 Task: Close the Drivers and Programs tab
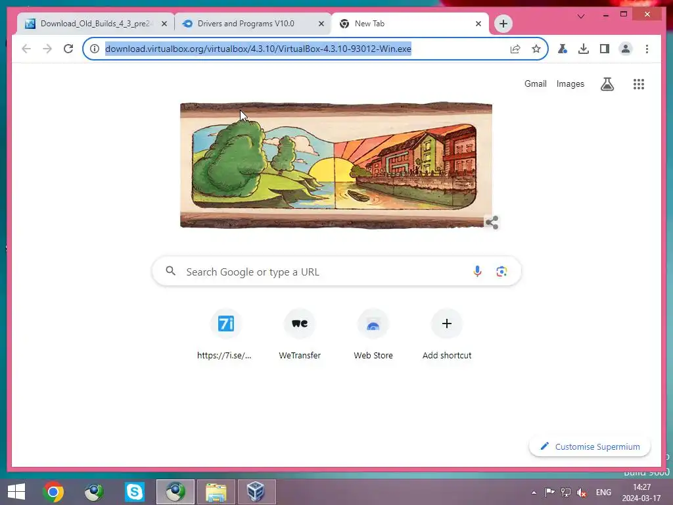point(321,24)
